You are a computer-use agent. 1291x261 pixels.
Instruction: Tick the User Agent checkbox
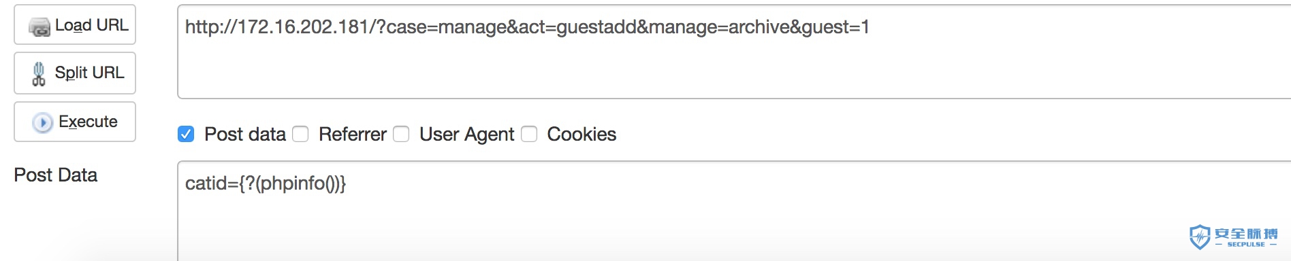click(401, 134)
